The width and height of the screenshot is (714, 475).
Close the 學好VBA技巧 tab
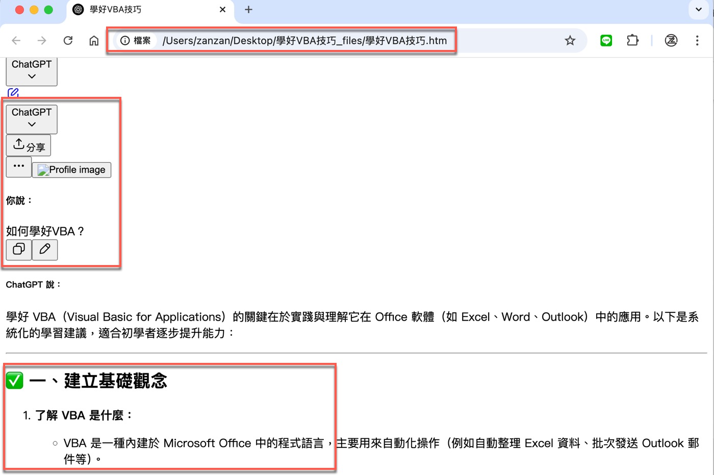pos(223,9)
